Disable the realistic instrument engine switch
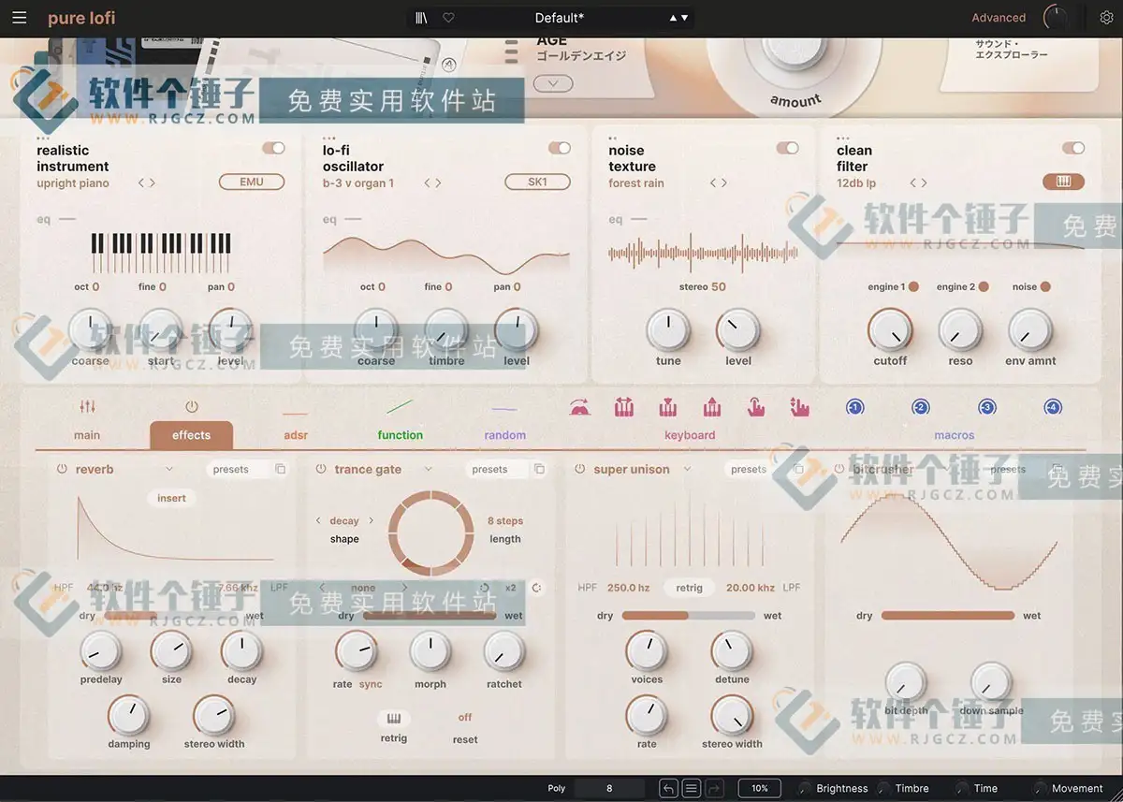1123x802 pixels. point(273,148)
